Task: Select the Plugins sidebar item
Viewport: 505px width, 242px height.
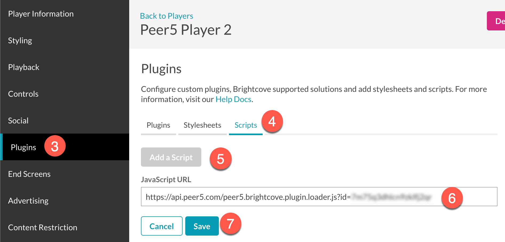Action: (23, 147)
